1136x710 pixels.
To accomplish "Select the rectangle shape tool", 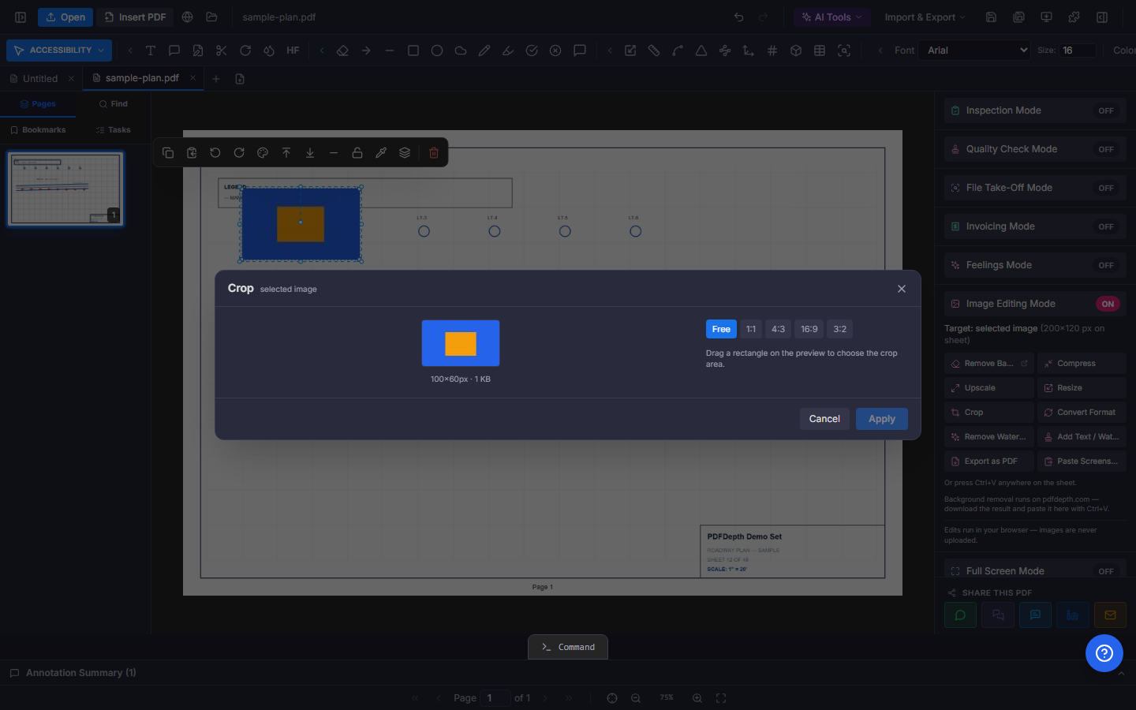I will tap(413, 50).
